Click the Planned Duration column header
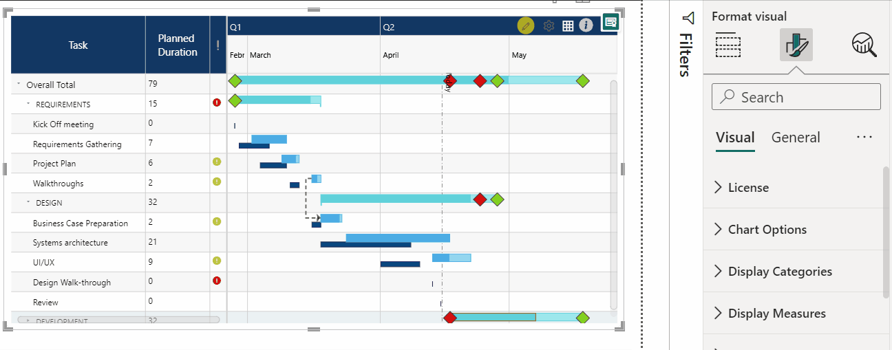892x350 pixels. click(177, 45)
